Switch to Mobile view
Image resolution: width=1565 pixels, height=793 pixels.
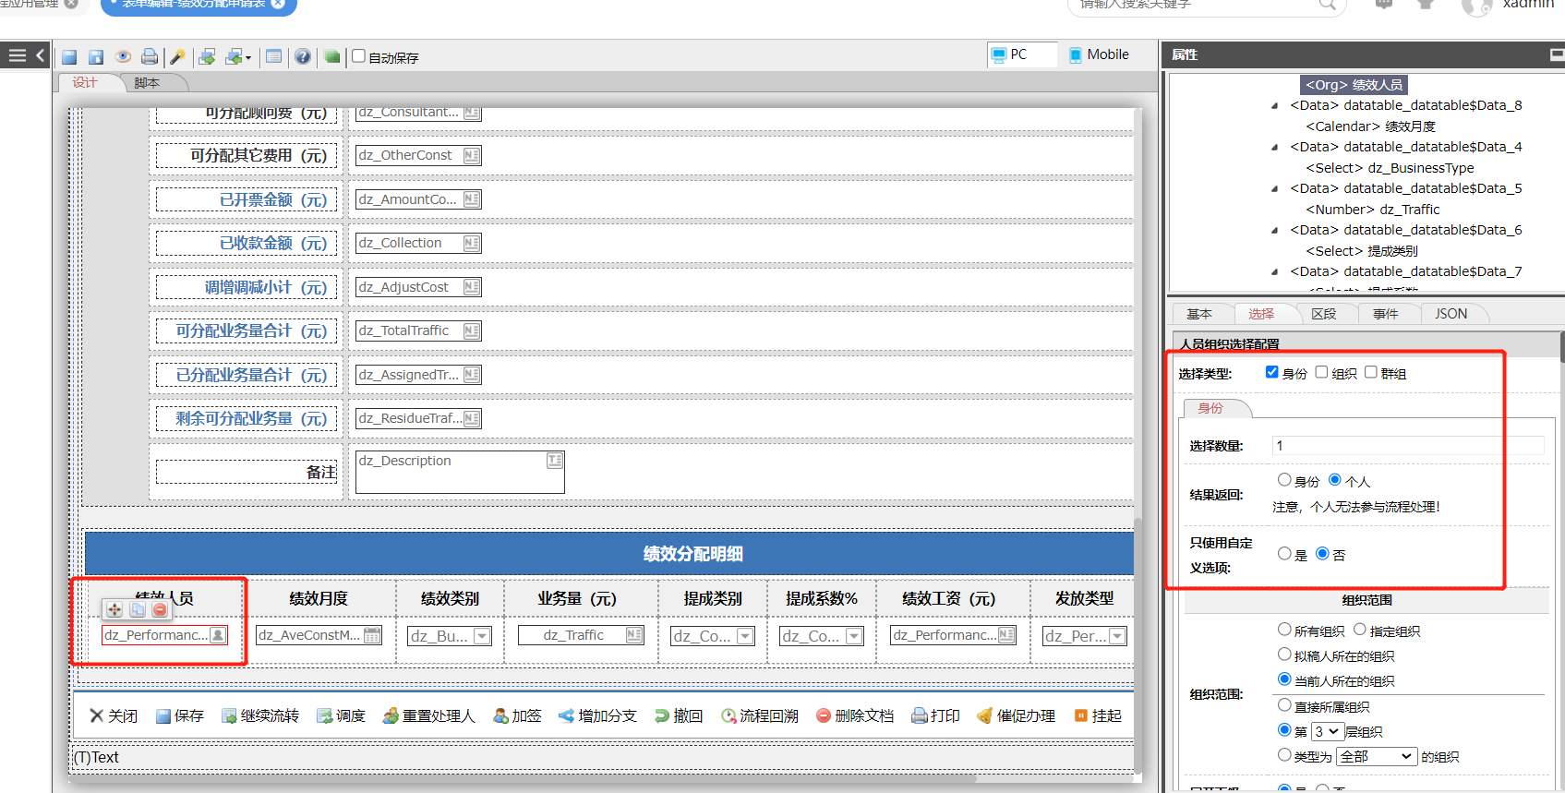pyautogui.click(x=1099, y=54)
